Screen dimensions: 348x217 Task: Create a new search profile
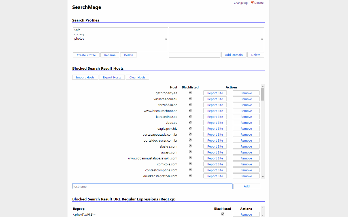coord(86,55)
